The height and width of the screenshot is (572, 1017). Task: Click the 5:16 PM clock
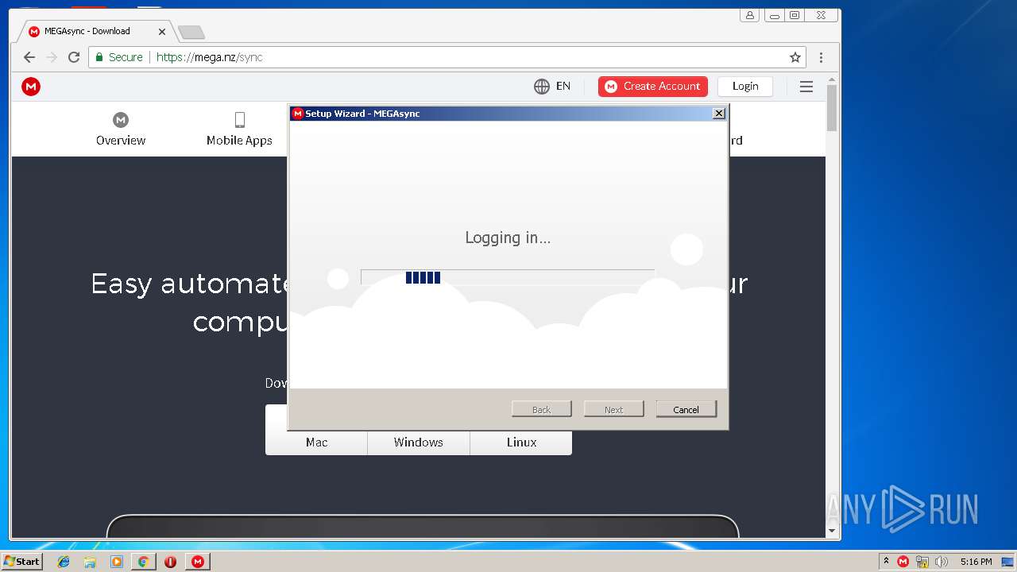point(976,562)
